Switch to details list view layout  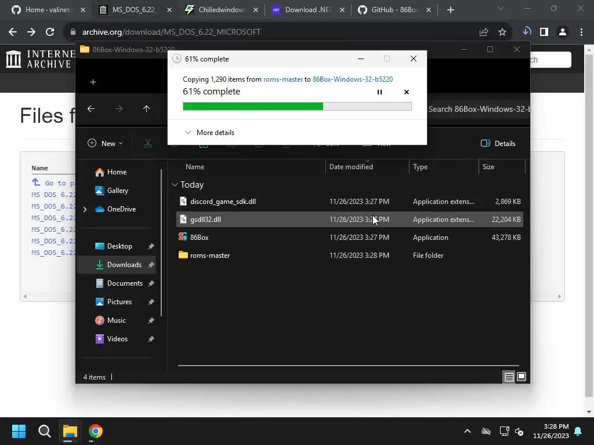point(509,377)
